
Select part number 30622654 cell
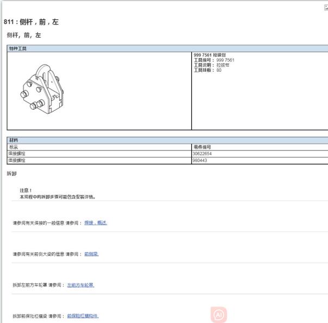click(x=260, y=154)
